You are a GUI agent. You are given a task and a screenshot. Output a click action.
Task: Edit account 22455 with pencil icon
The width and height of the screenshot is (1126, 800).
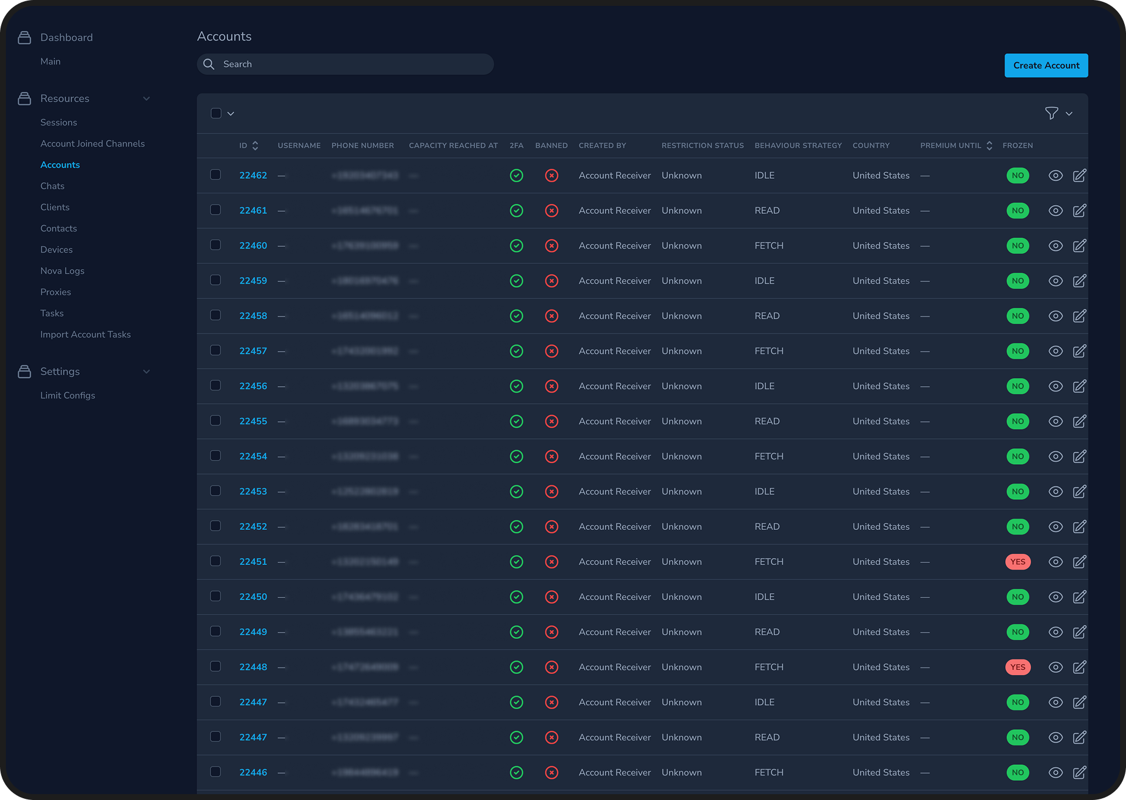coord(1080,421)
